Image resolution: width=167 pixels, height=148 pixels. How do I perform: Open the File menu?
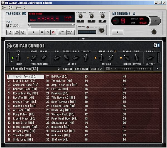click(x=4, y=7)
